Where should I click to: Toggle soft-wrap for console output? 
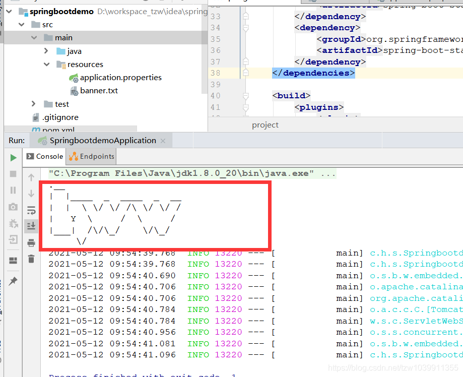point(31,210)
